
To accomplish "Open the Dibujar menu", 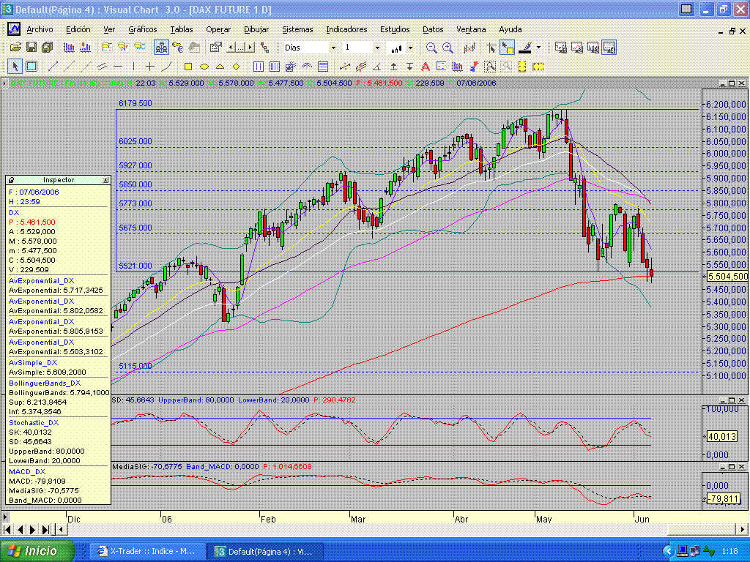I will (256, 29).
